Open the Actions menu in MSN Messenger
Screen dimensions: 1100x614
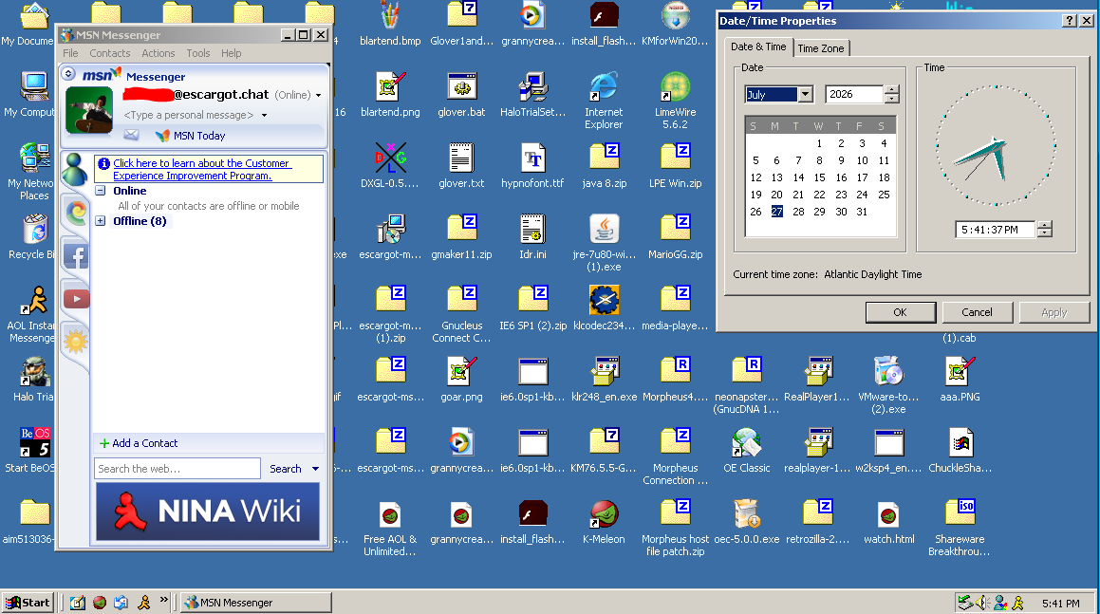click(x=158, y=53)
